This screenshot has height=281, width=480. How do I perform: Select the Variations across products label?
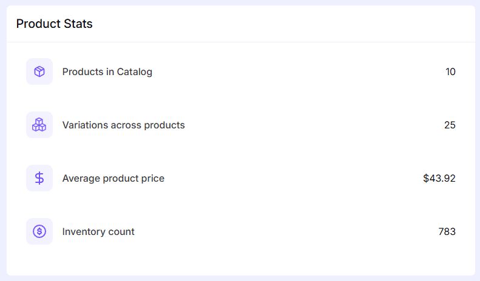[x=123, y=125]
